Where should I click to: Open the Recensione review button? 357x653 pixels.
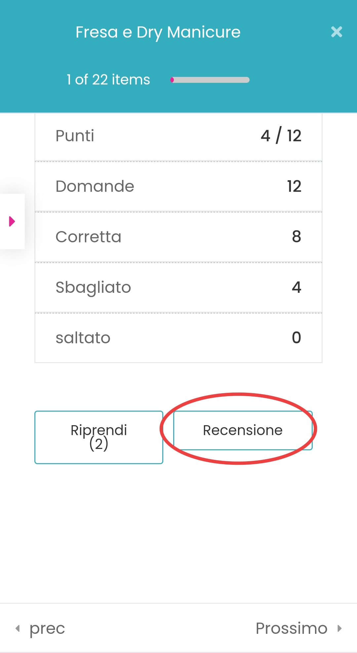[x=243, y=430]
